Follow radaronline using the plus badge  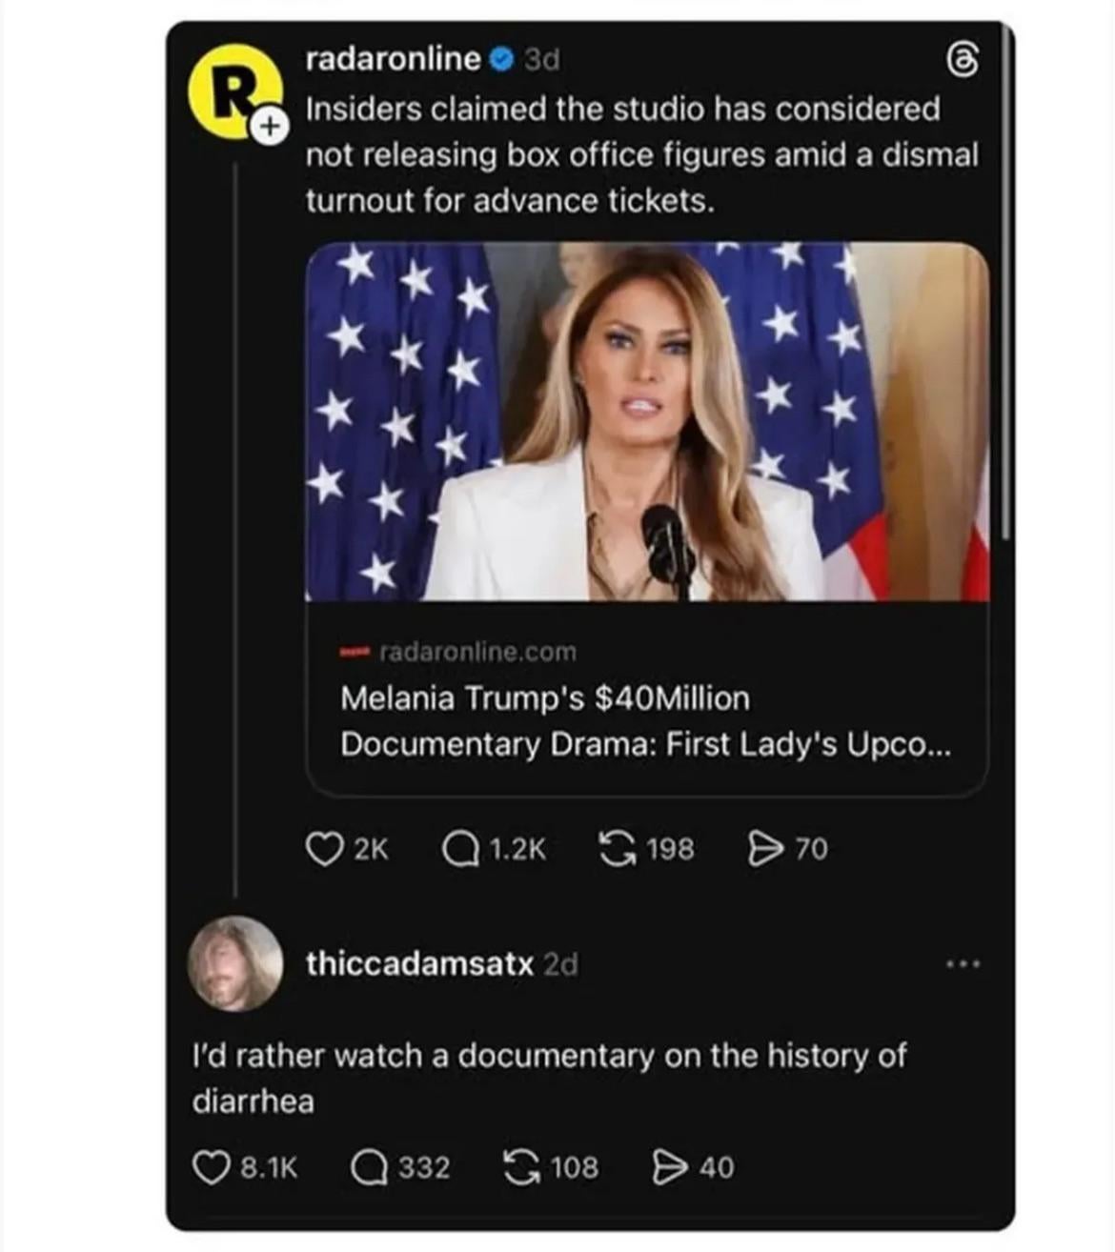tap(270, 126)
